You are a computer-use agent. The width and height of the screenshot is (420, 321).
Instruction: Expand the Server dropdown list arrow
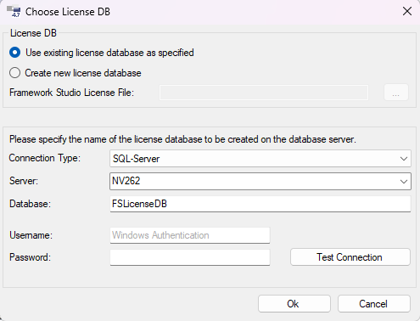coord(404,181)
